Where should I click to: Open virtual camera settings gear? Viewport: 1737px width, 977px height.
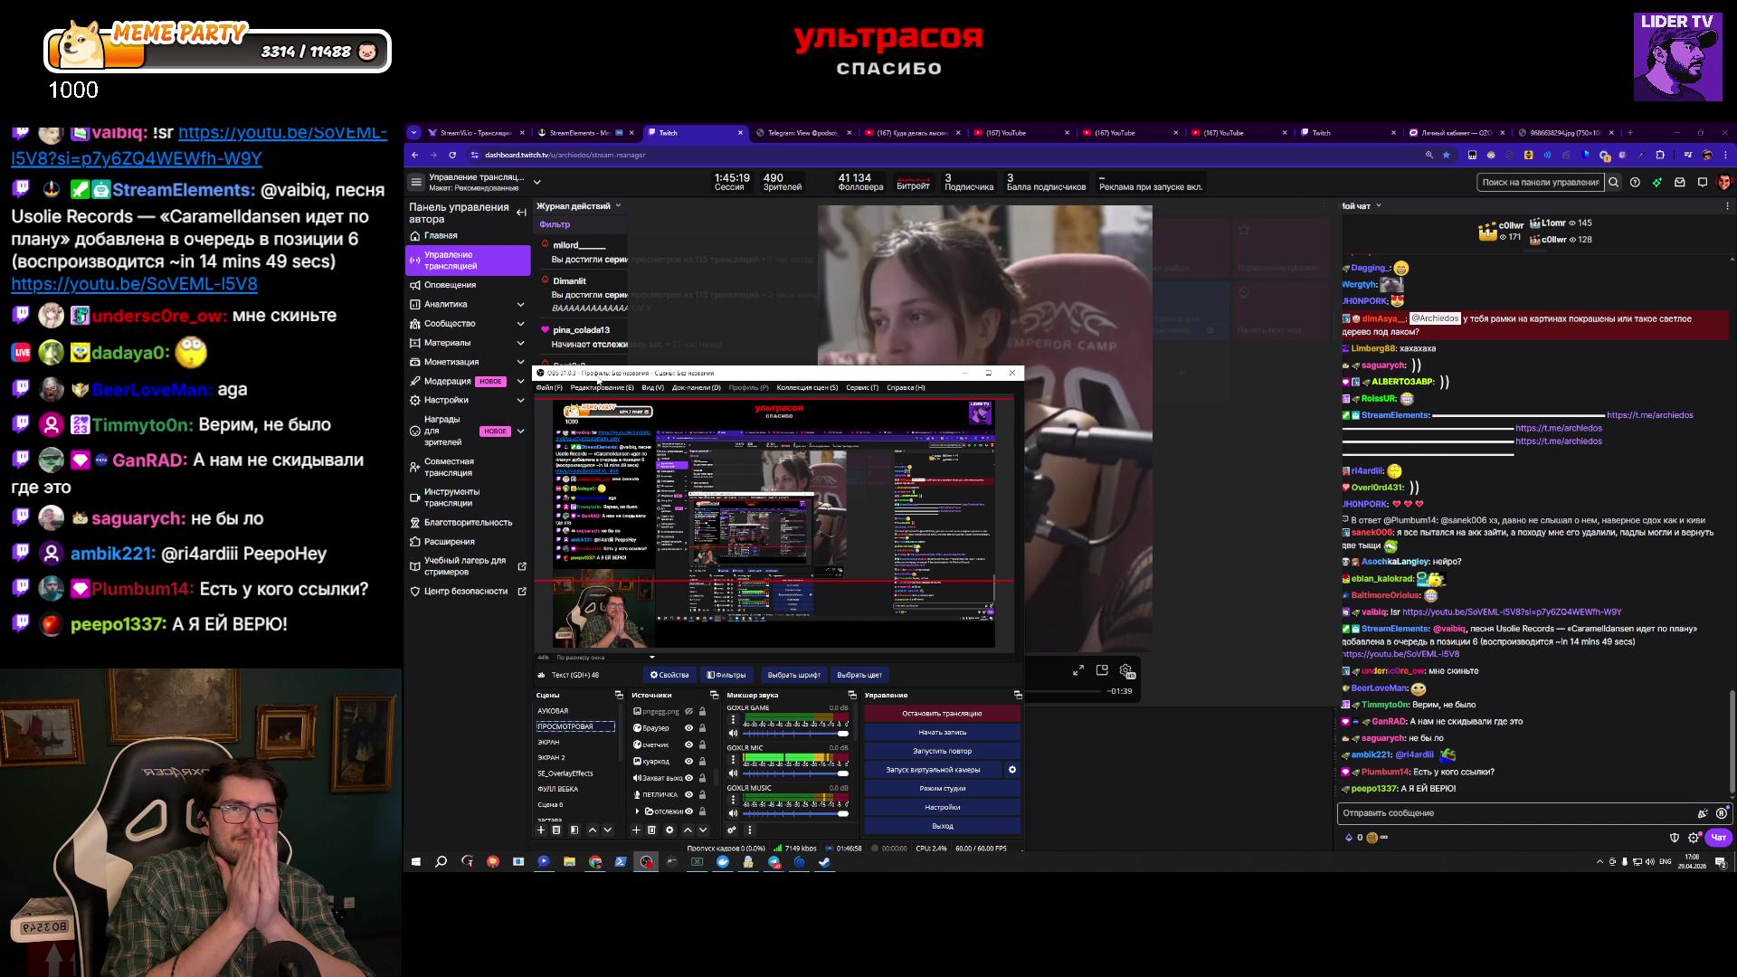click(1012, 770)
